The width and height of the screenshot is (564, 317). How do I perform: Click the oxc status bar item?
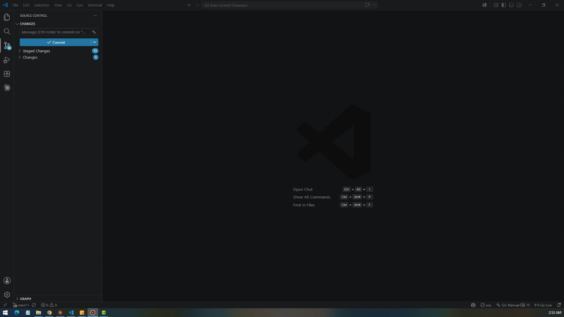tap(486, 305)
